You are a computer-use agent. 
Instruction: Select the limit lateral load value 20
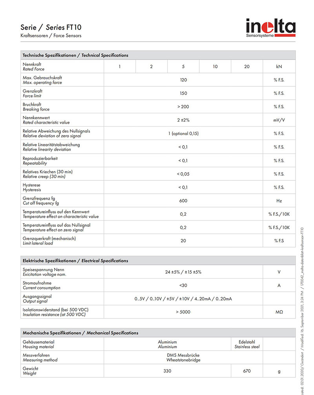[x=183, y=240]
